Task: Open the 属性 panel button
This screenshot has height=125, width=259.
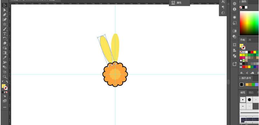Action: pyautogui.click(x=179, y=3)
